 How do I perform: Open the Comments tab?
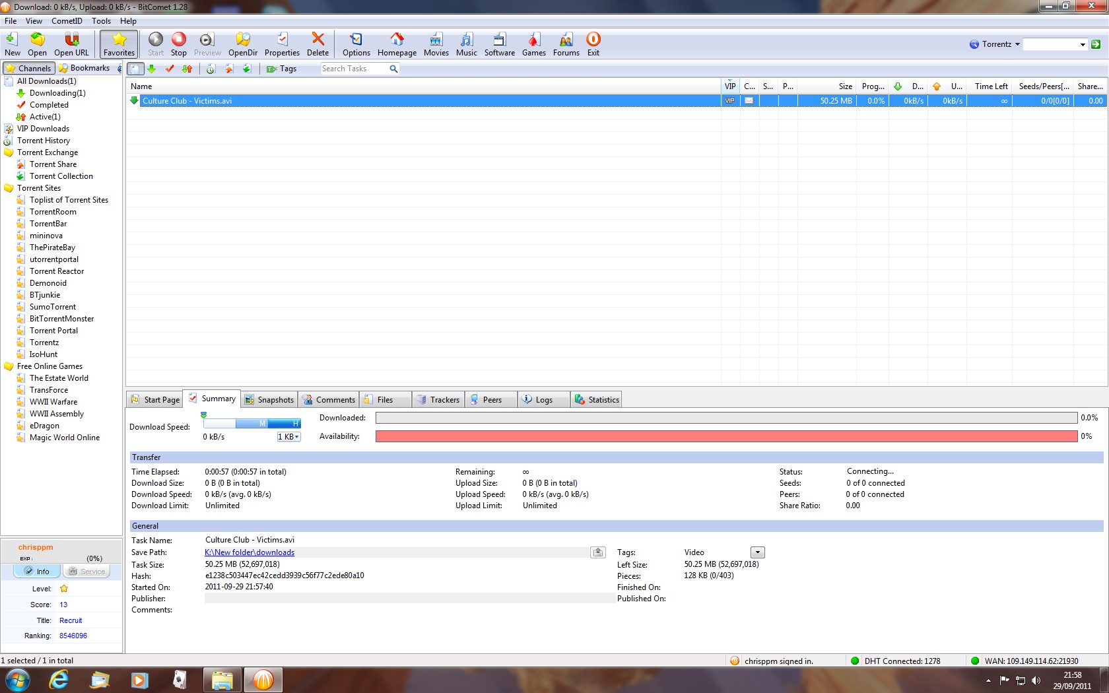pyautogui.click(x=328, y=400)
